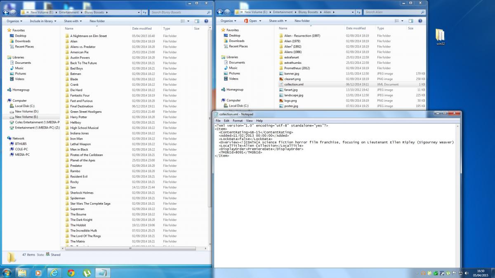Switch to Notepad via its taskbar button
Viewport: 495px width, 278px height.
click(104, 273)
